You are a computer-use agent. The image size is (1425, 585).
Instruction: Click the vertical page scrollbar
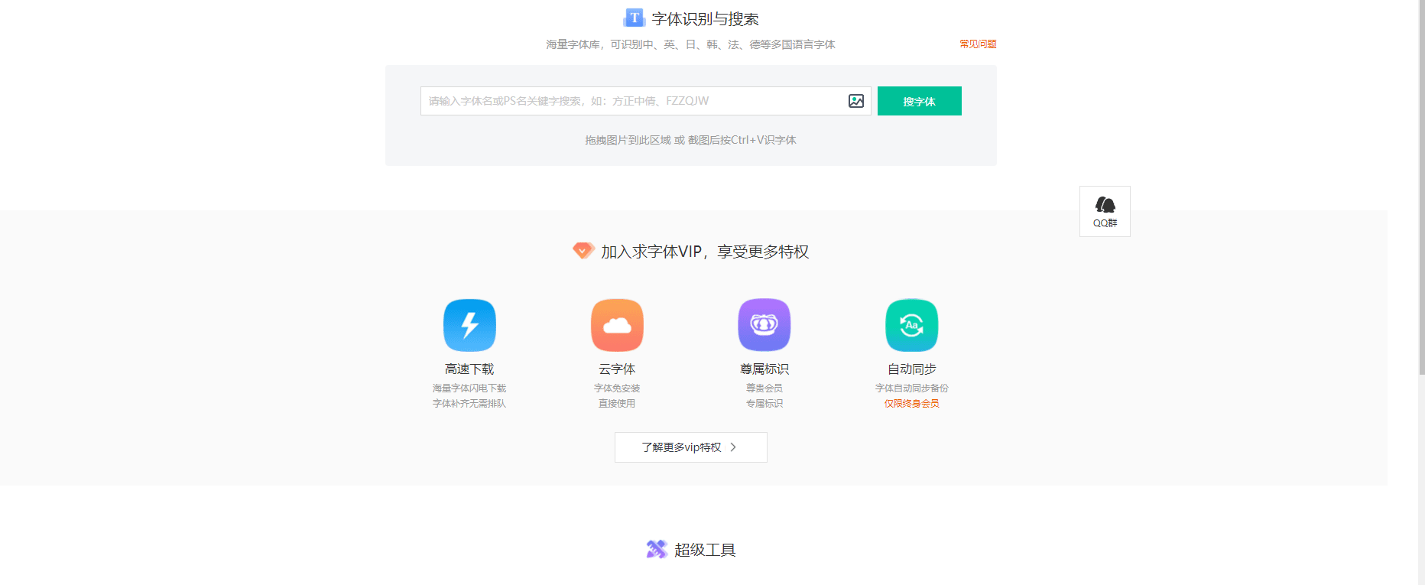tap(1421, 187)
